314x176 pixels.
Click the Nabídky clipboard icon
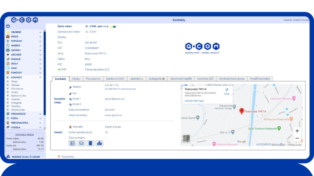coord(8,46)
